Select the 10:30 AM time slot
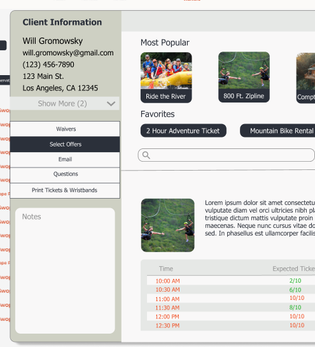315x347 pixels. click(x=167, y=290)
